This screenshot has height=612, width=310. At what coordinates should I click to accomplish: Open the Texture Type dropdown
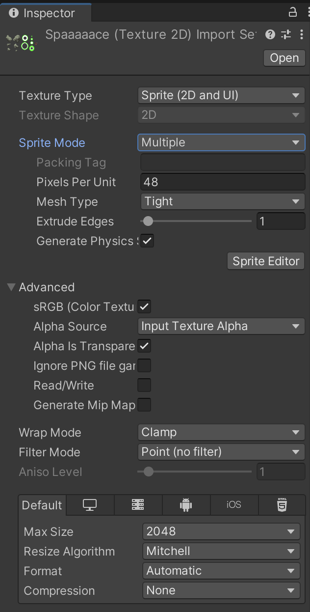[221, 96]
